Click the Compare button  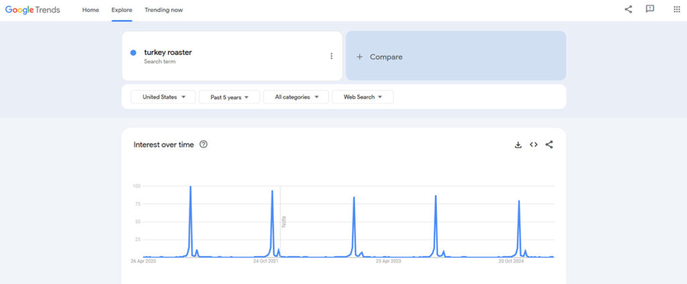pyautogui.click(x=456, y=56)
